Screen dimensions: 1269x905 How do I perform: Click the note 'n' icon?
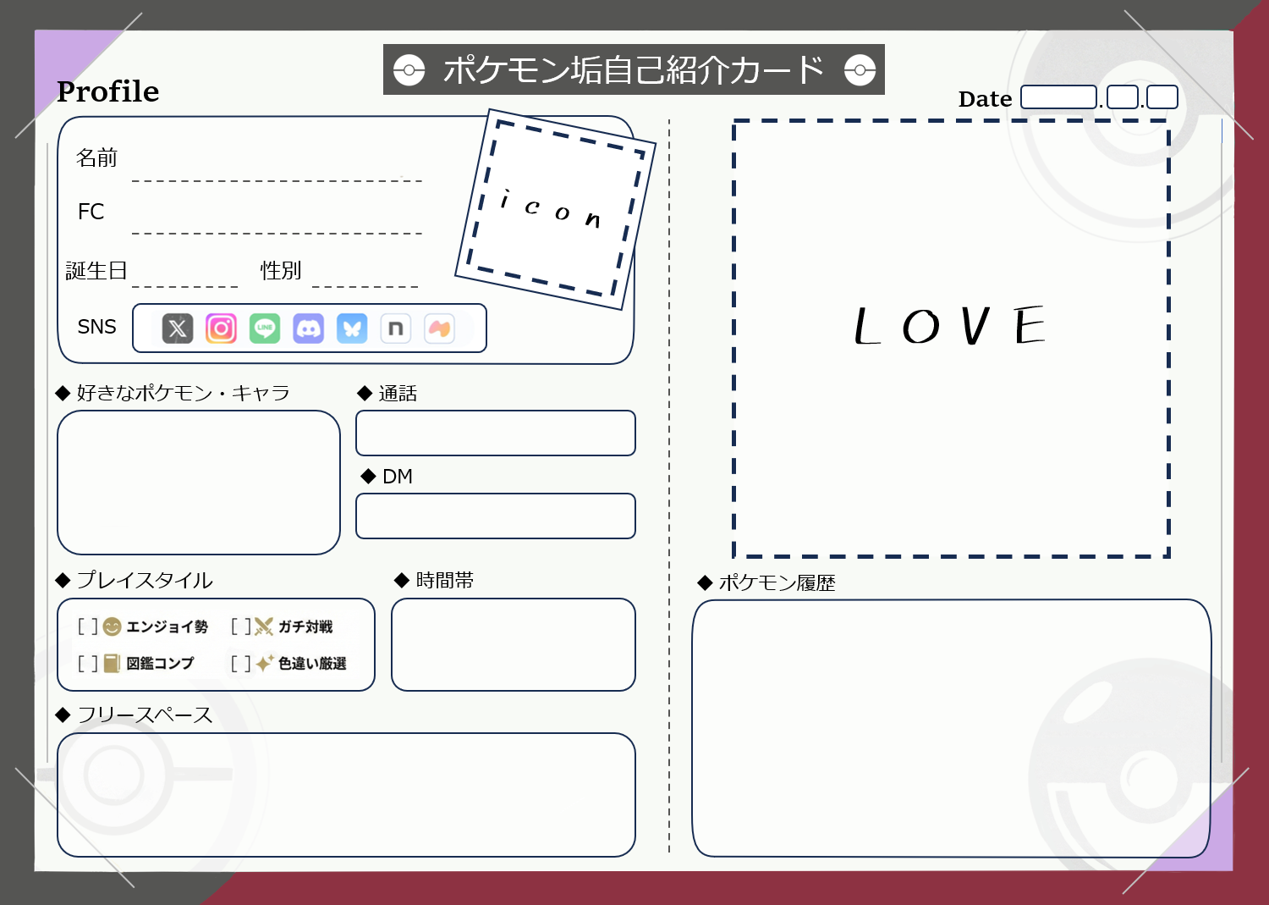(x=395, y=328)
